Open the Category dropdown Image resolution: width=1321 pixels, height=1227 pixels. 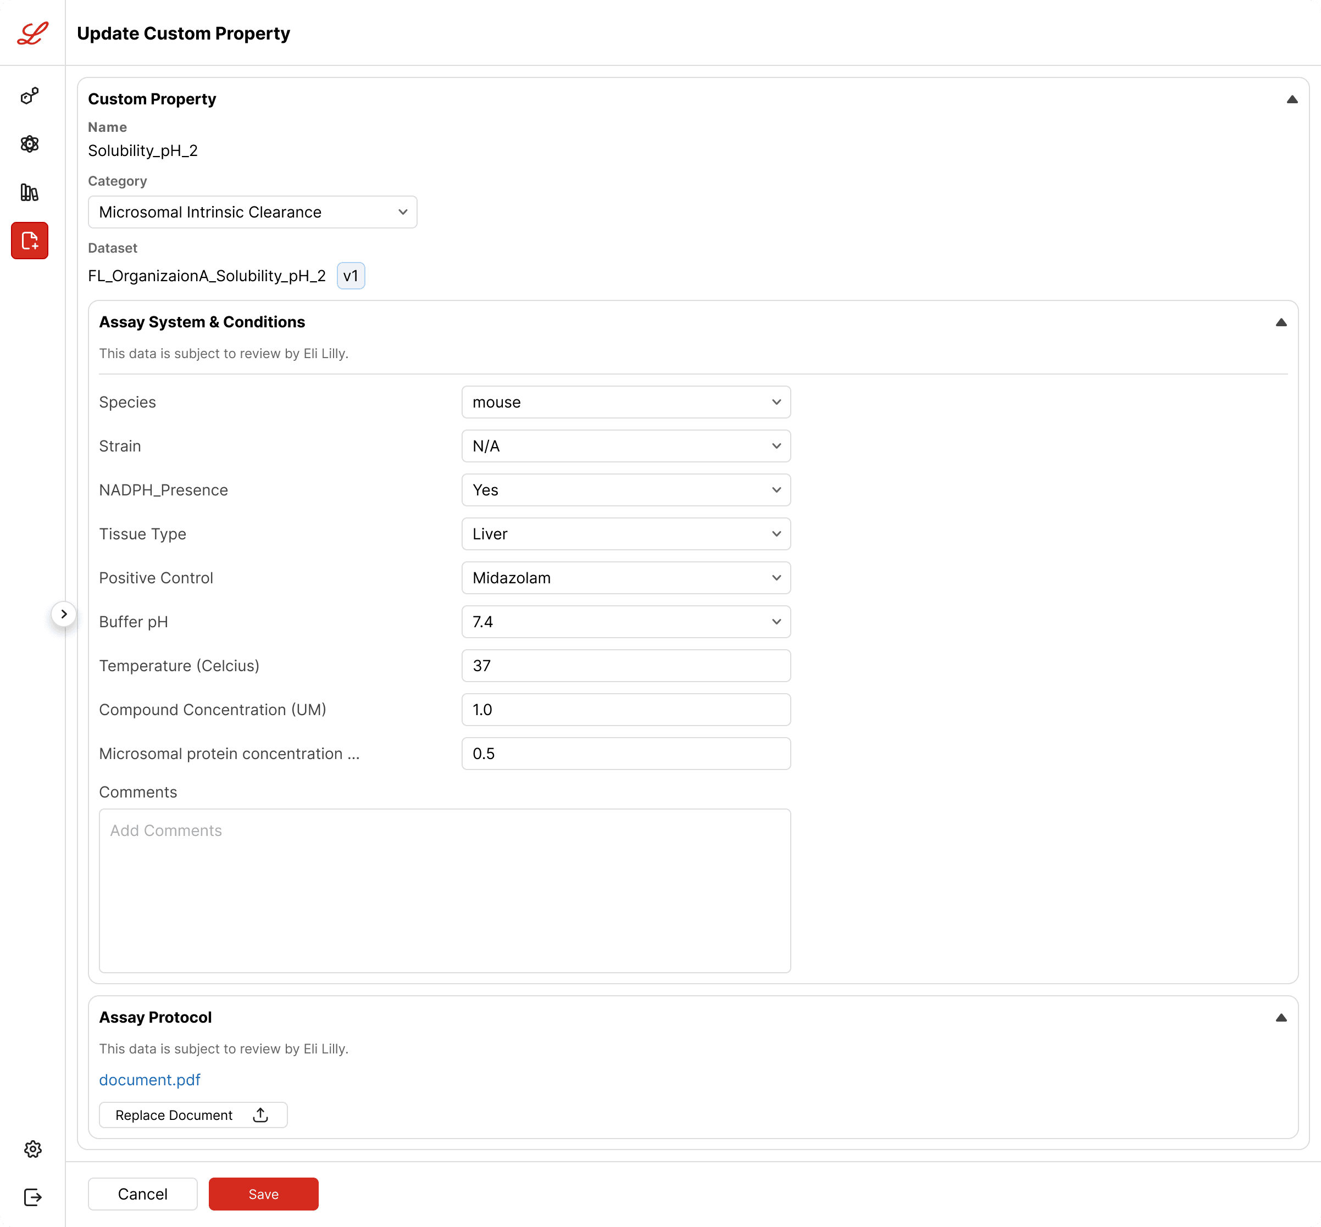(x=252, y=212)
